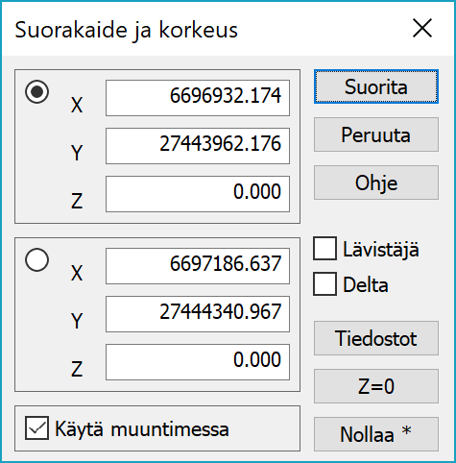
Task: Reset values with Nollaa * button
Action: coord(376,434)
